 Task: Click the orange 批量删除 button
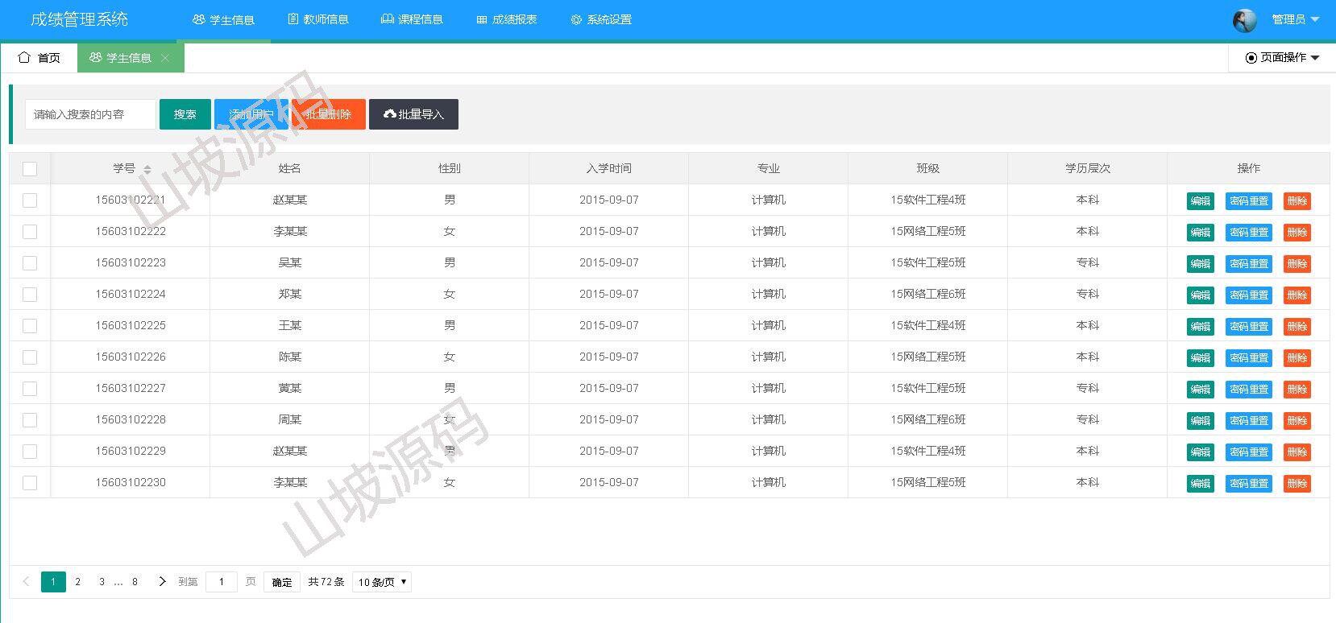pyautogui.click(x=329, y=114)
